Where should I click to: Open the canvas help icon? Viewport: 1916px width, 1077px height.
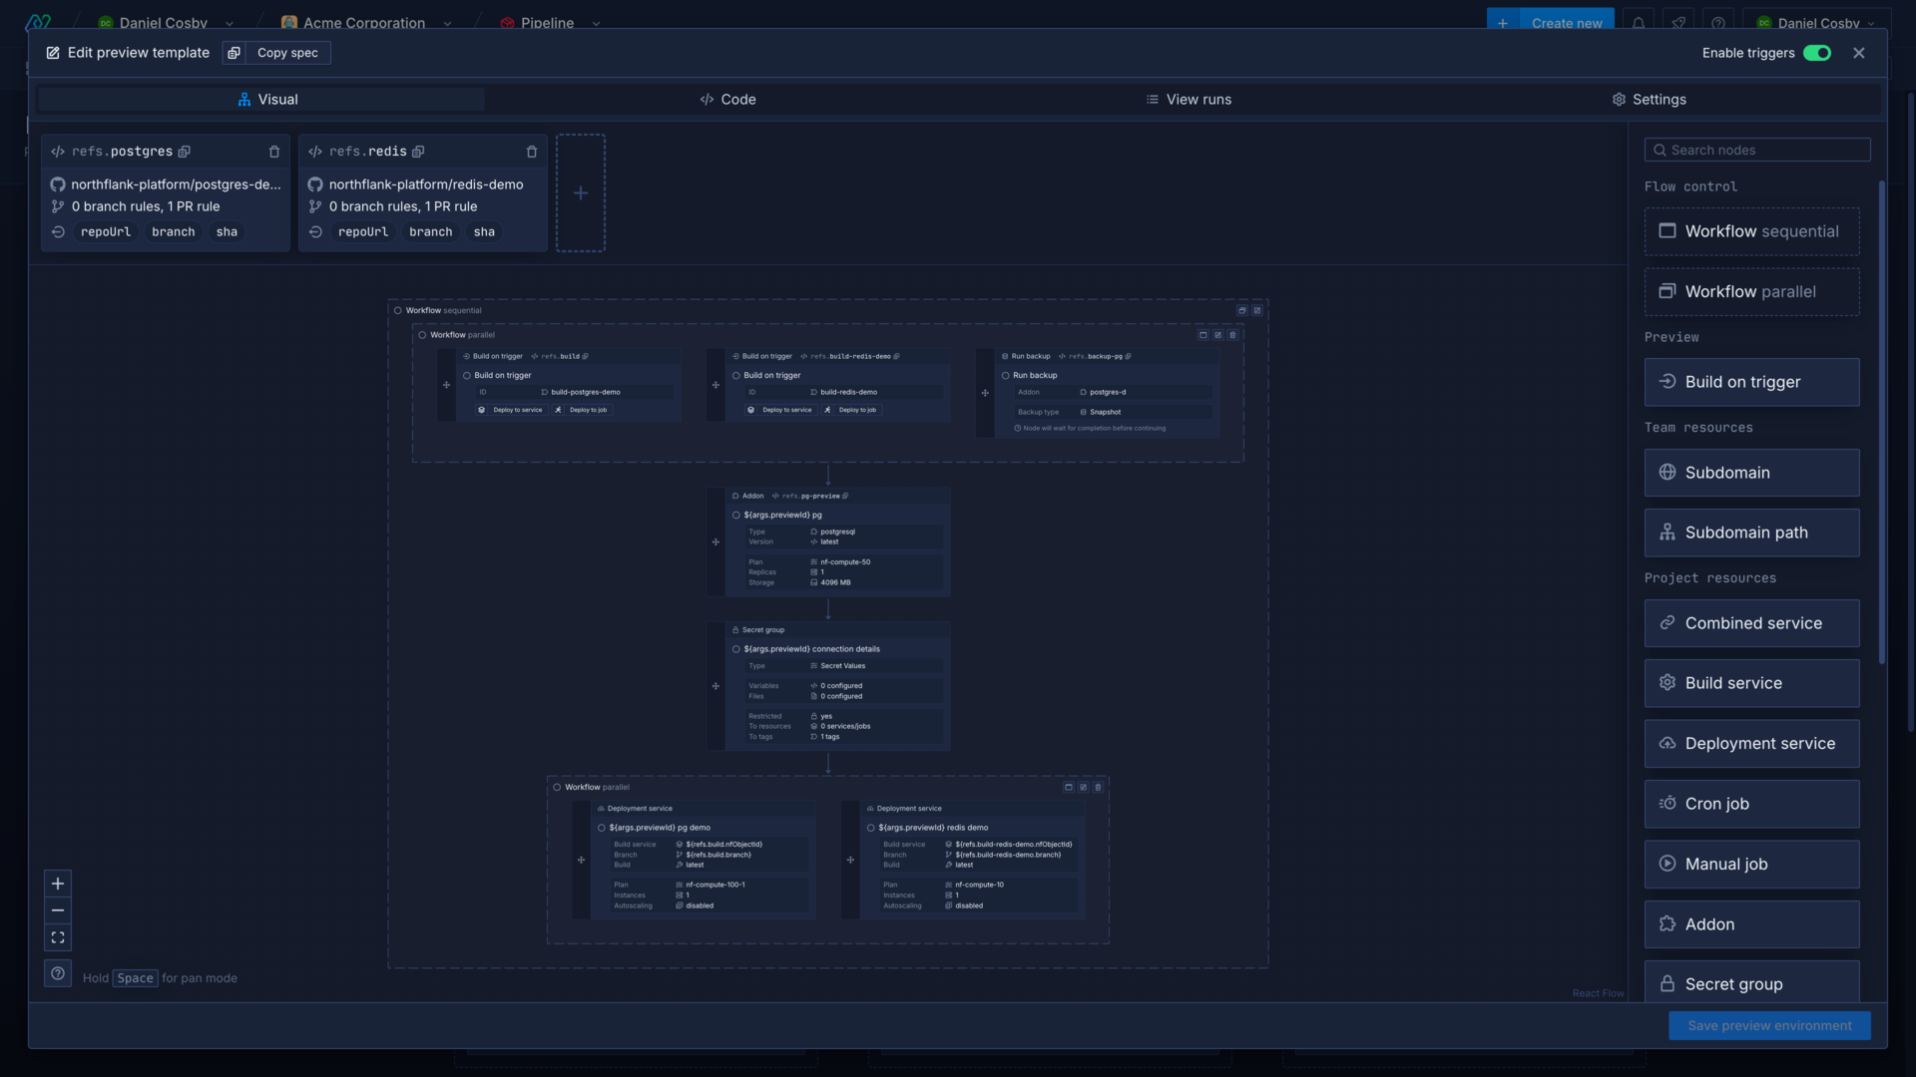[58, 973]
